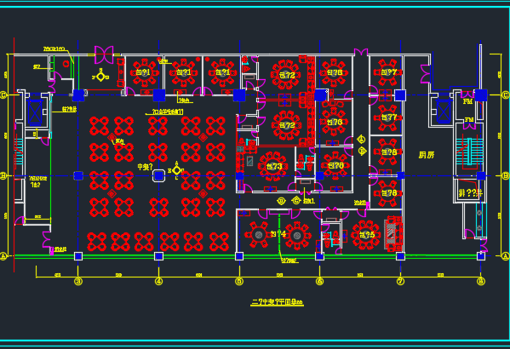Click the 包?4 room label
The image size is (510, 349).
click(x=278, y=234)
